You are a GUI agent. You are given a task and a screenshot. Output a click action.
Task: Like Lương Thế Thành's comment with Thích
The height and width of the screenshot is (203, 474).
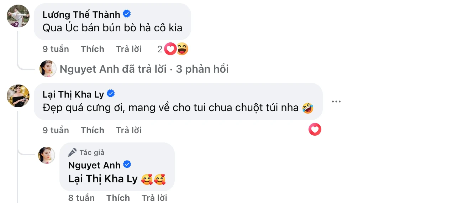click(x=93, y=49)
